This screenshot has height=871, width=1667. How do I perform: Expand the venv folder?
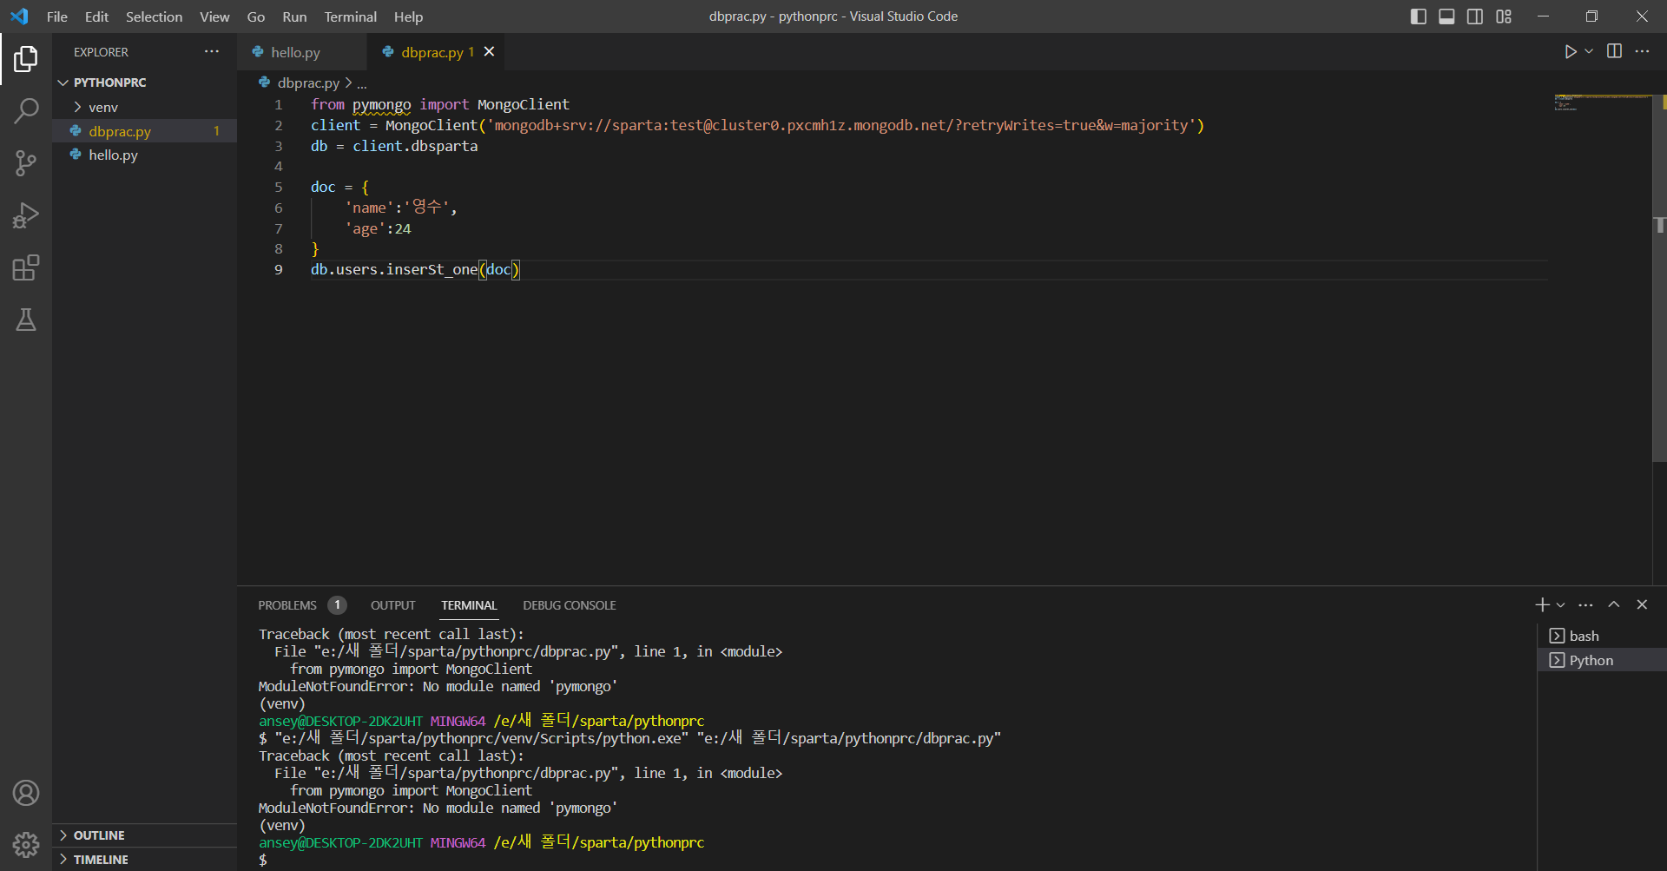(x=144, y=107)
